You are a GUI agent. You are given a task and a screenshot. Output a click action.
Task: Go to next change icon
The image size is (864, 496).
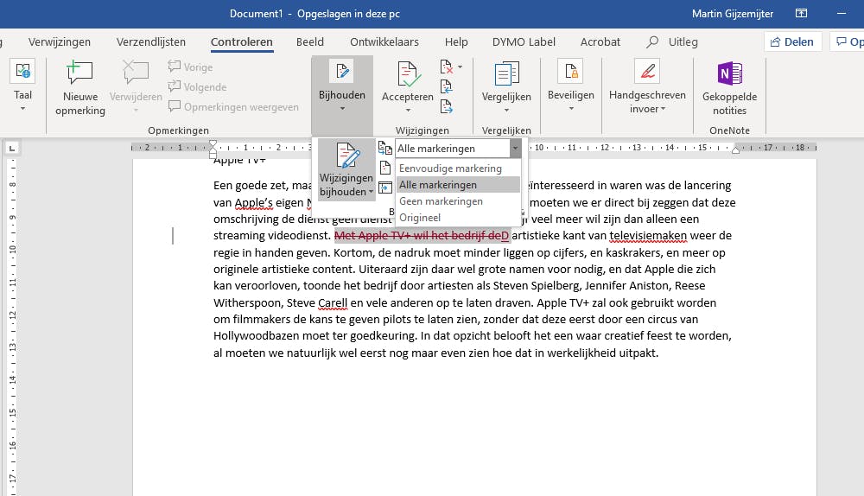[447, 106]
